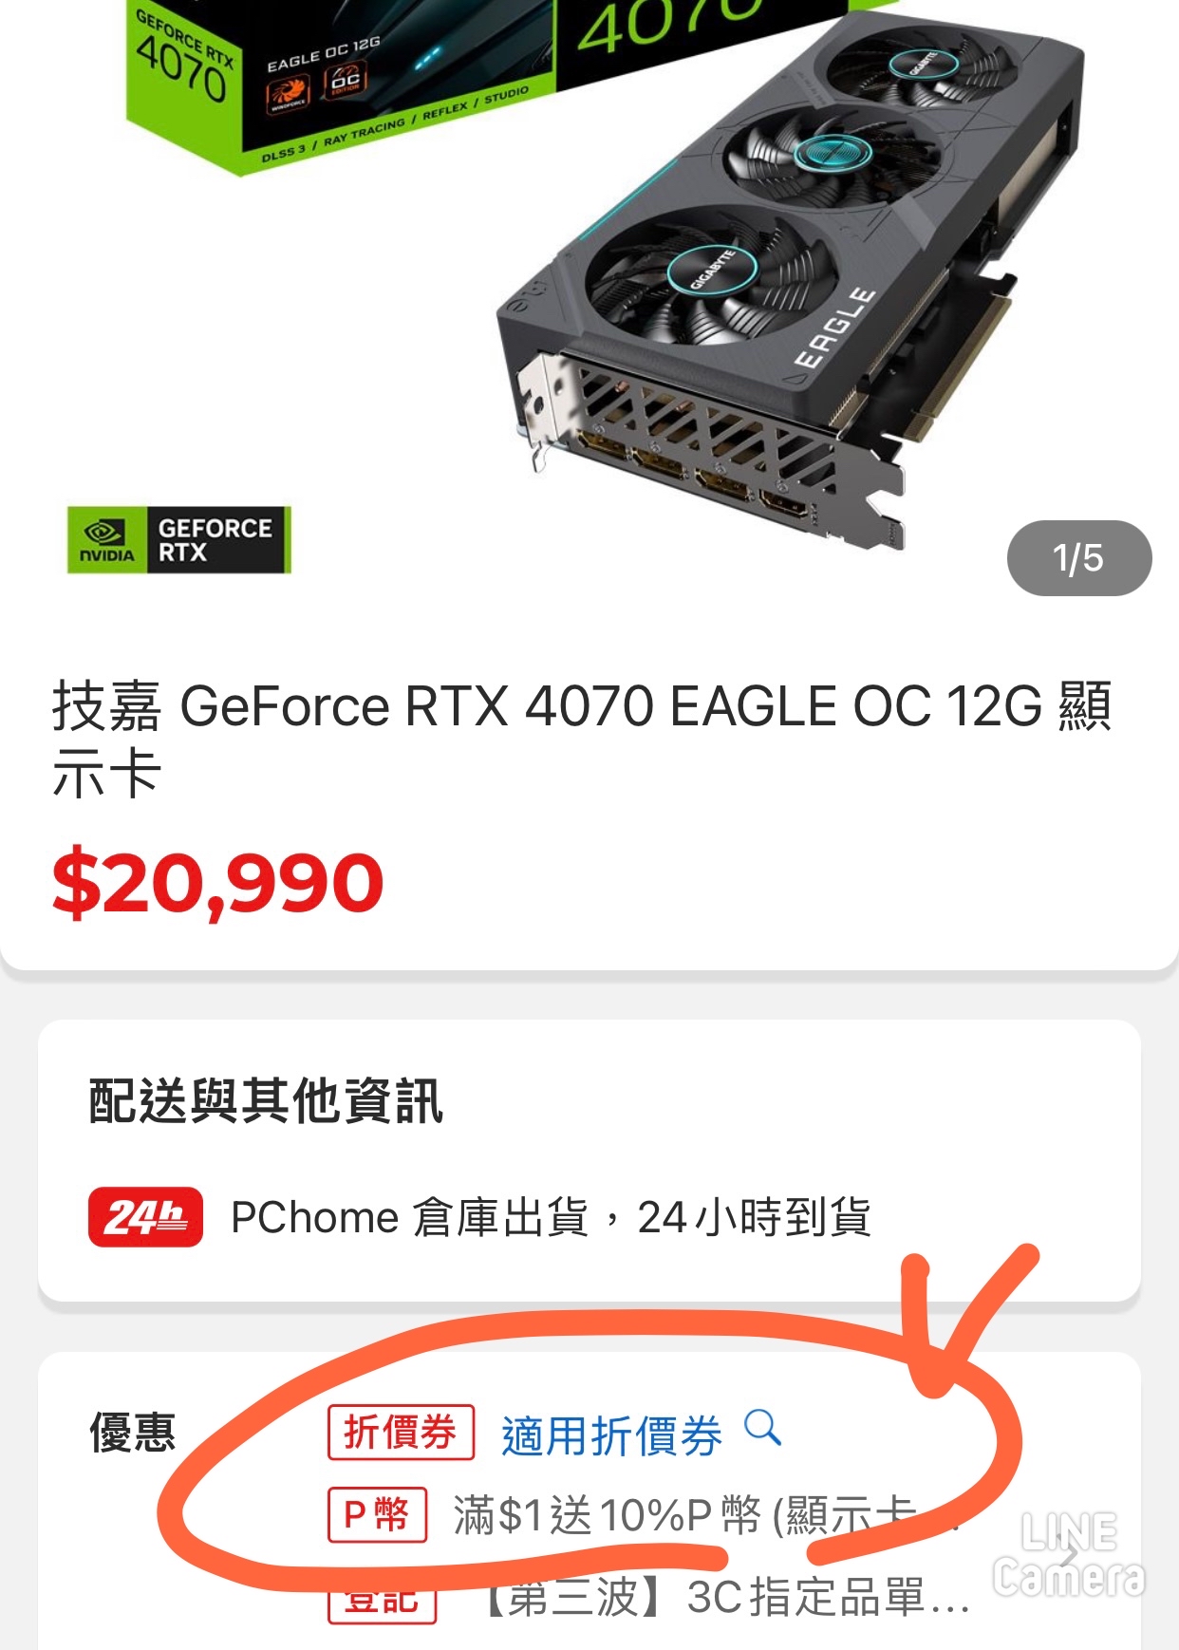This screenshot has height=1650, width=1179.
Task: Open the 適用折價券 coupon link
Action: (x=611, y=1434)
